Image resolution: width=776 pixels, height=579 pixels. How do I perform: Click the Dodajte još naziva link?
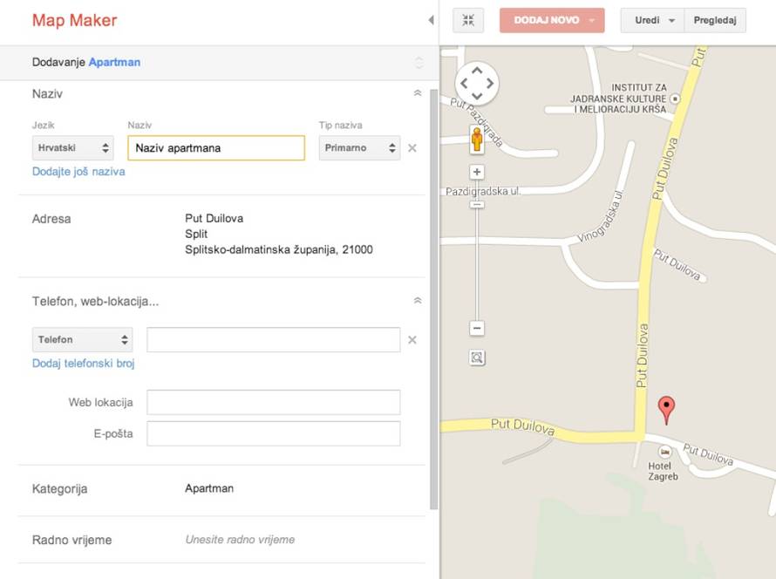tap(78, 172)
